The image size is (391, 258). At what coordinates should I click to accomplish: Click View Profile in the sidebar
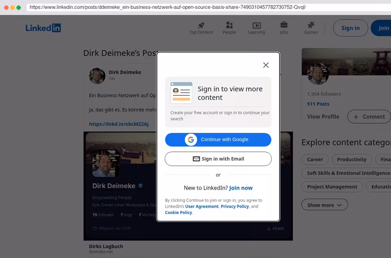pos(323,117)
